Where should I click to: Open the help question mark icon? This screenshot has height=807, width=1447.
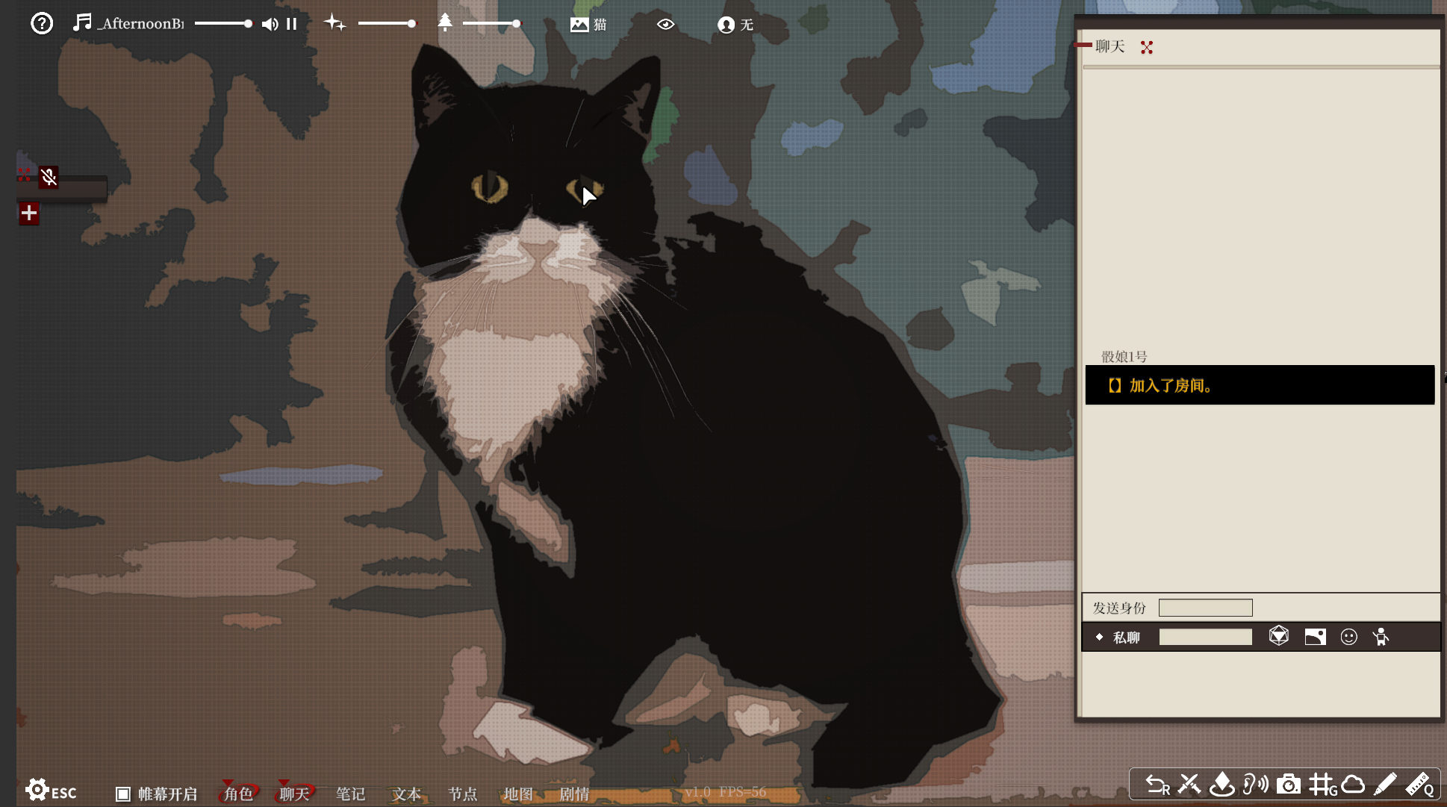42,24
